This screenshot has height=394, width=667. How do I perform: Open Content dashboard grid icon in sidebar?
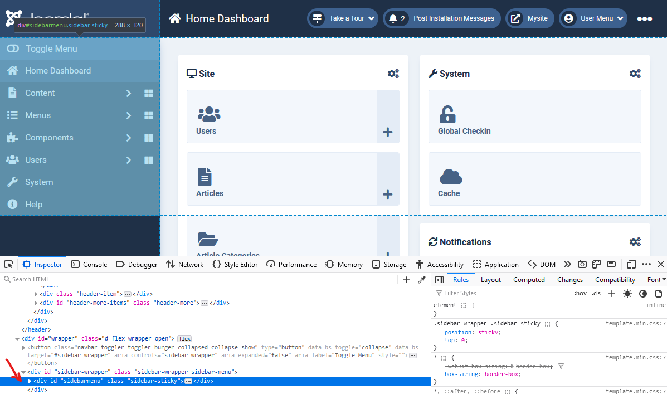coord(149,93)
